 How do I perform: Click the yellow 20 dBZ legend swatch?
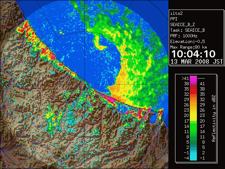click(193, 116)
